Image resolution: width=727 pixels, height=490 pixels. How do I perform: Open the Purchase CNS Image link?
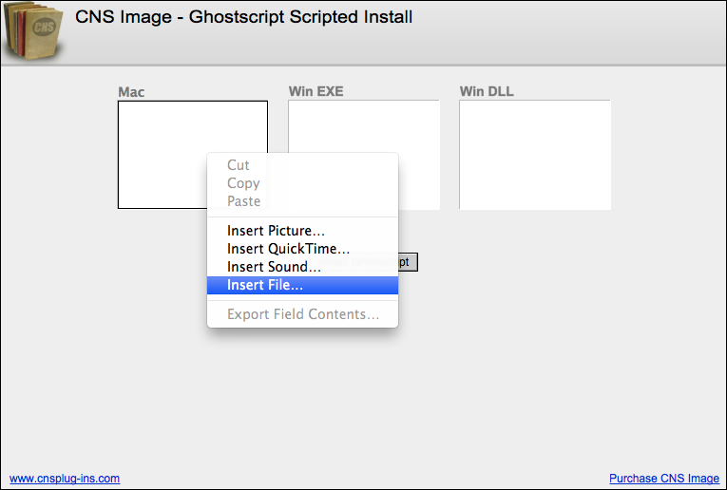664,479
